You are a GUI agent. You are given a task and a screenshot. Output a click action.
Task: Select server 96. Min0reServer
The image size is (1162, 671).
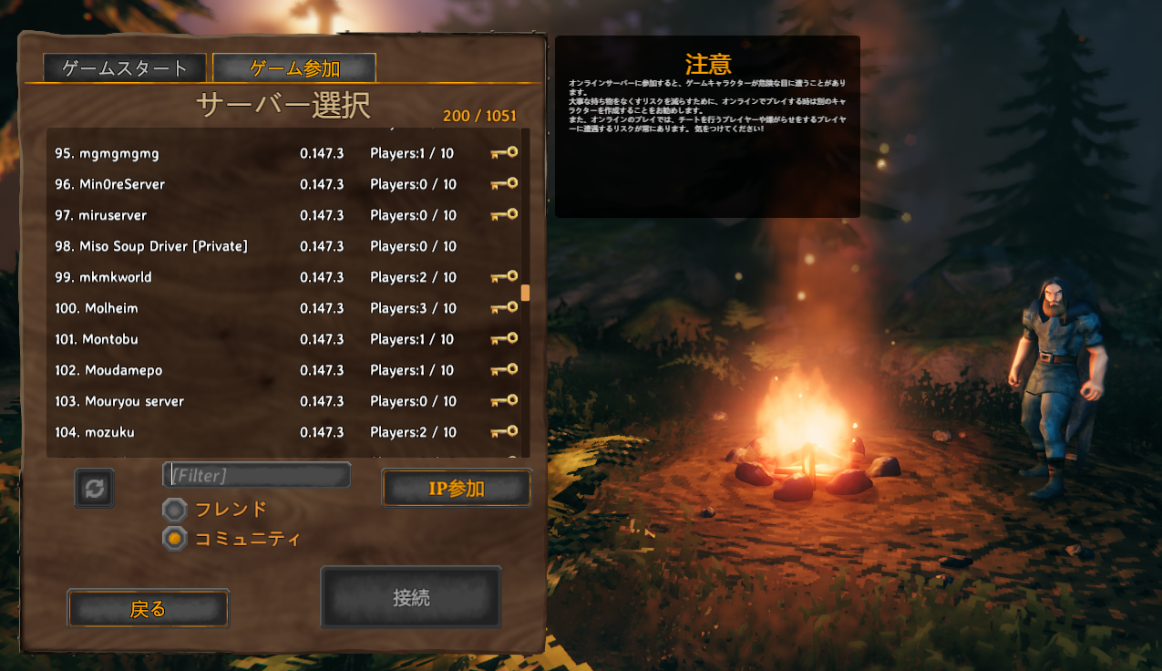pos(283,184)
